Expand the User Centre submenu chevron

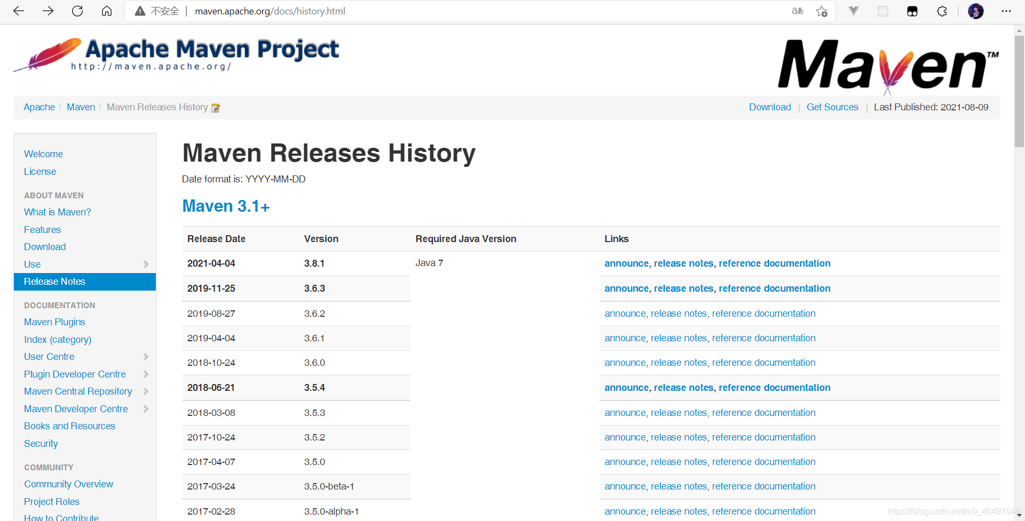pos(146,357)
